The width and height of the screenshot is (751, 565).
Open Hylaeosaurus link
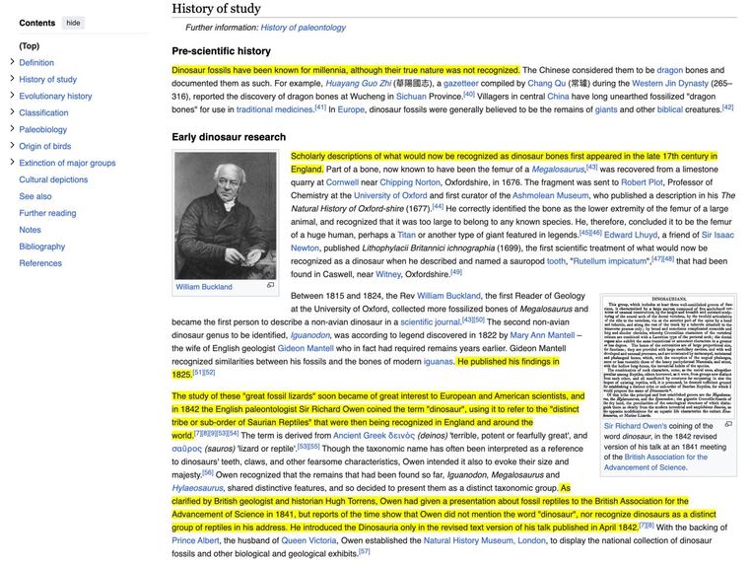tap(197, 488)
